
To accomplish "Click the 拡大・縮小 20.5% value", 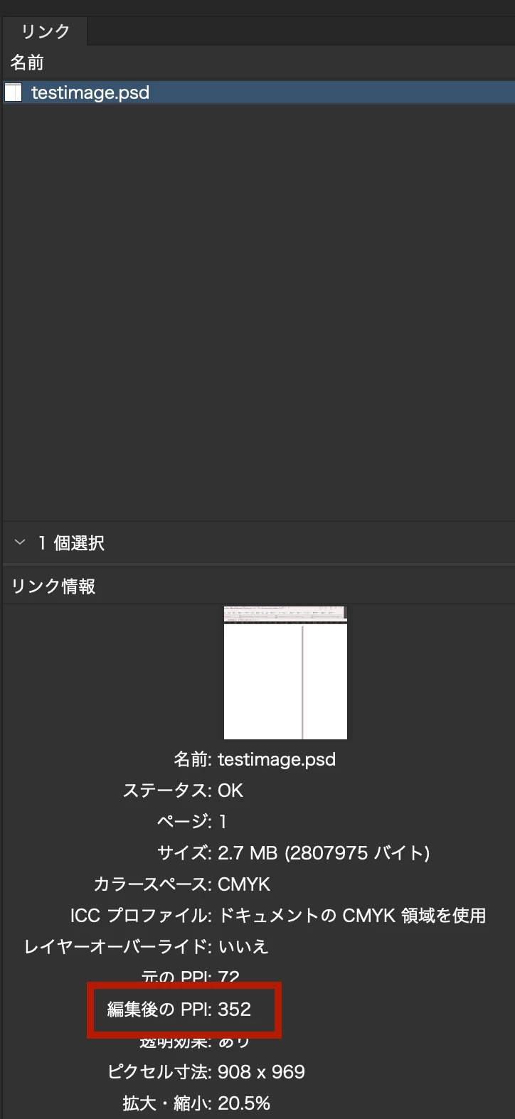I will (x=244, y=1103).
